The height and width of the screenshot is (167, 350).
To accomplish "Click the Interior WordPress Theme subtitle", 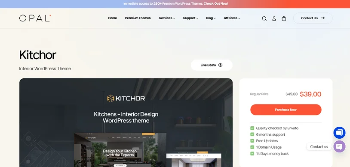I will (x=45, y=69).
